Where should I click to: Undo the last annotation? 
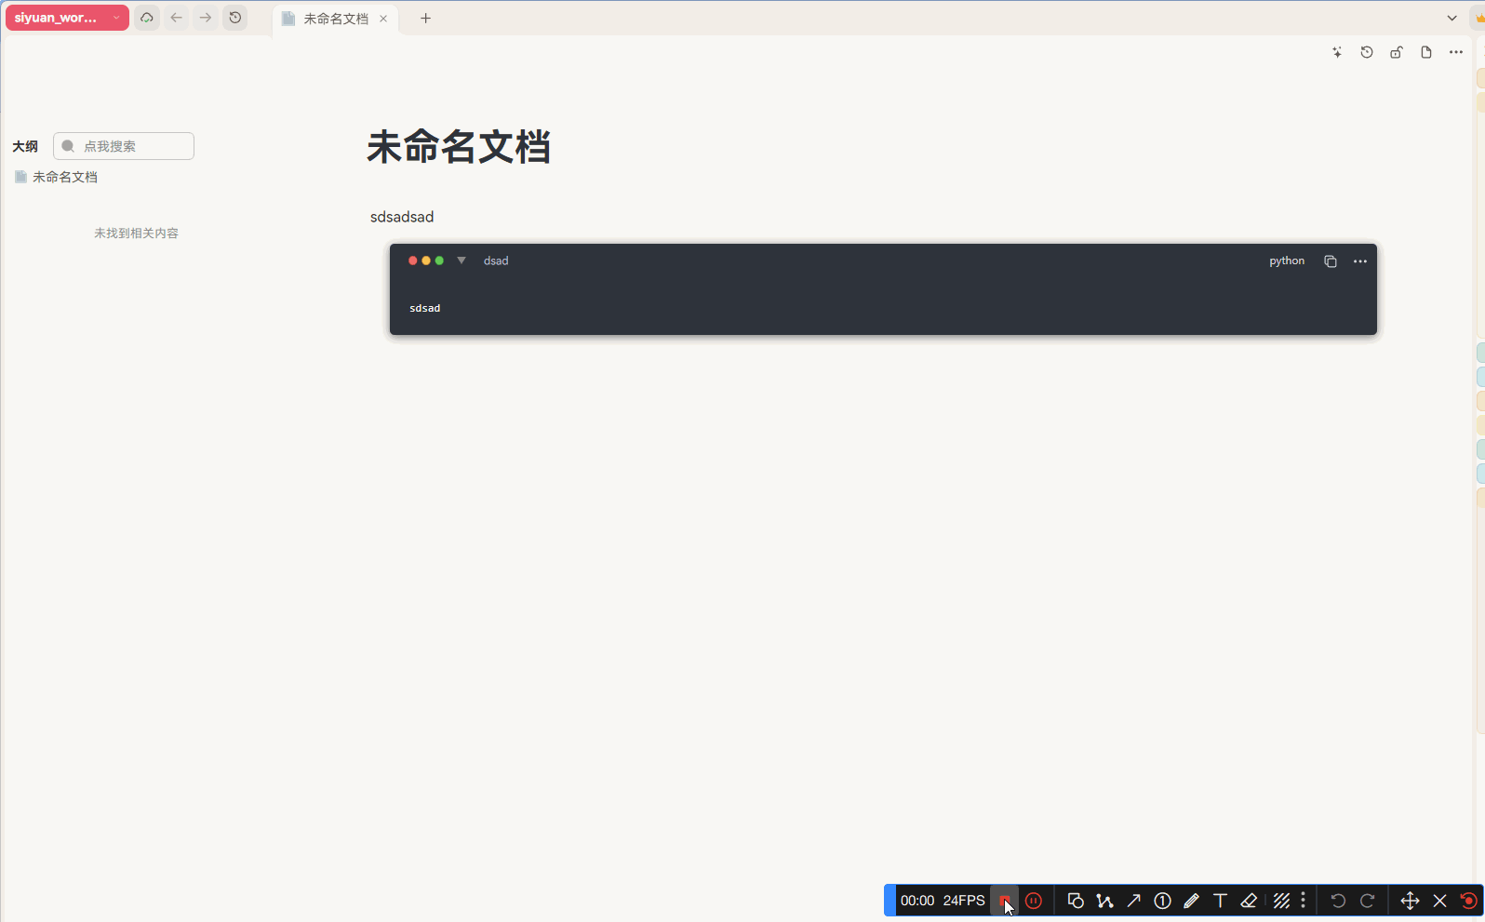1338,901
